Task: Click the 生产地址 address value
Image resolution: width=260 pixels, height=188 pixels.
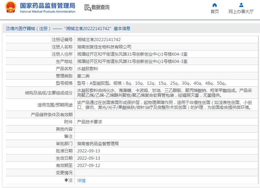Action: coord(132,62)
